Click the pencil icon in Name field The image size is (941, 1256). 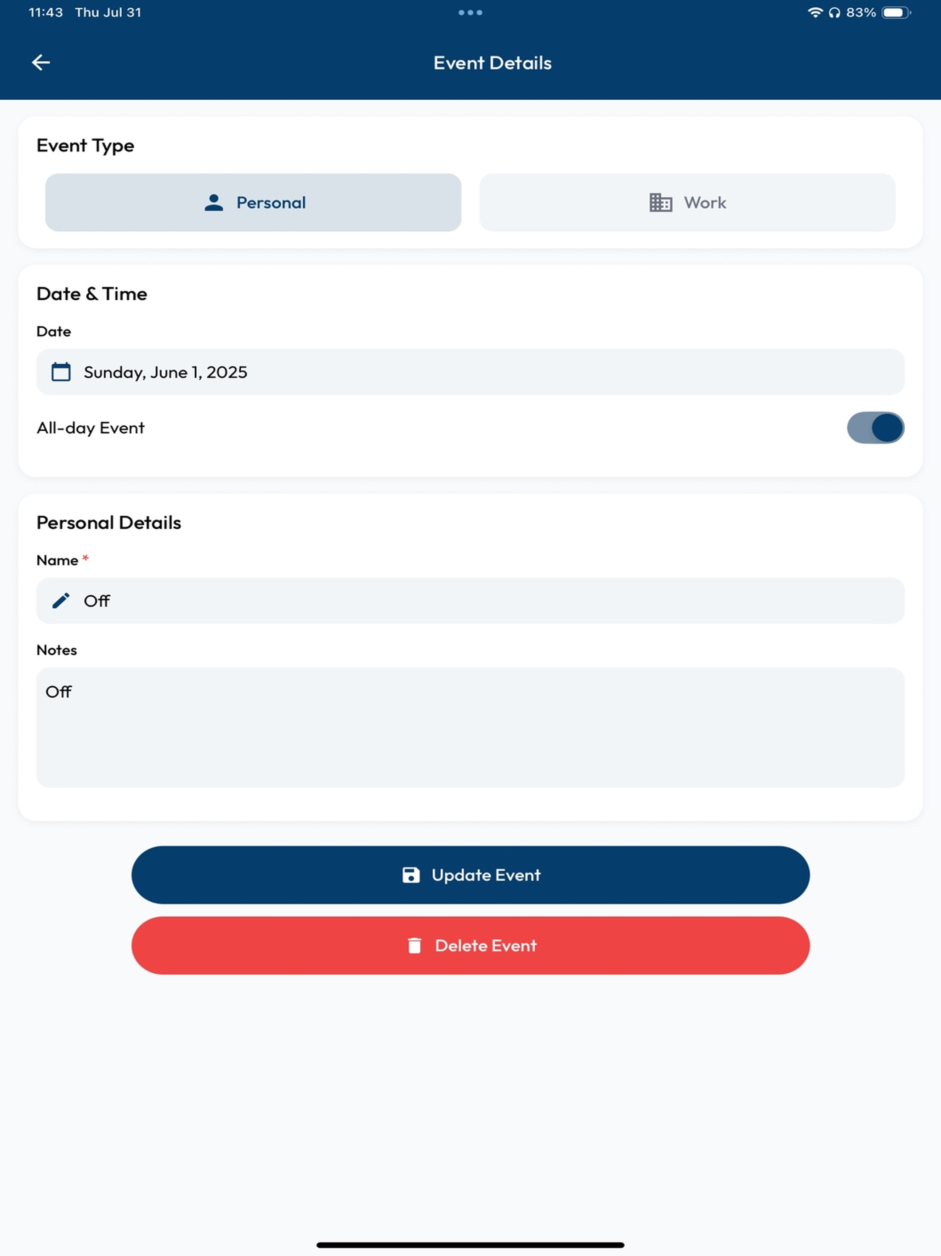pyautogui.click(x=61, y=601)
